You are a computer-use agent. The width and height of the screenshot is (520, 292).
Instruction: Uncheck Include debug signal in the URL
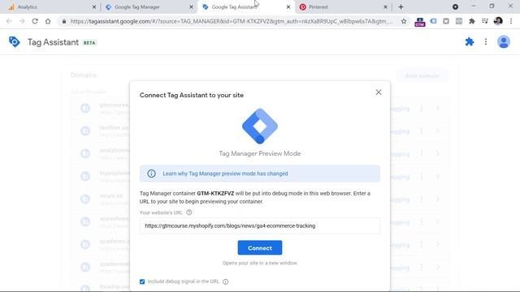[x=142, y=281]
